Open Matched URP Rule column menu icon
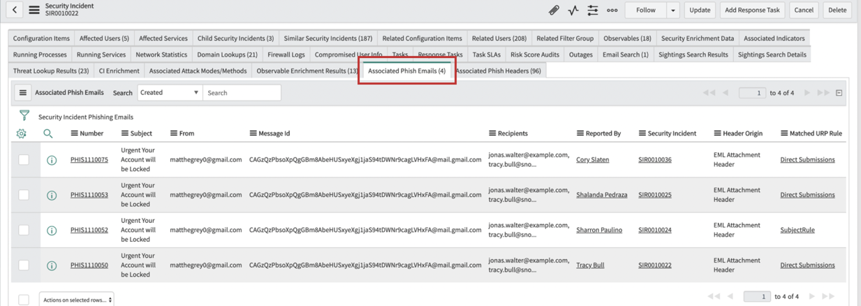The image size is (861, 306). click(x=784, y=133)
